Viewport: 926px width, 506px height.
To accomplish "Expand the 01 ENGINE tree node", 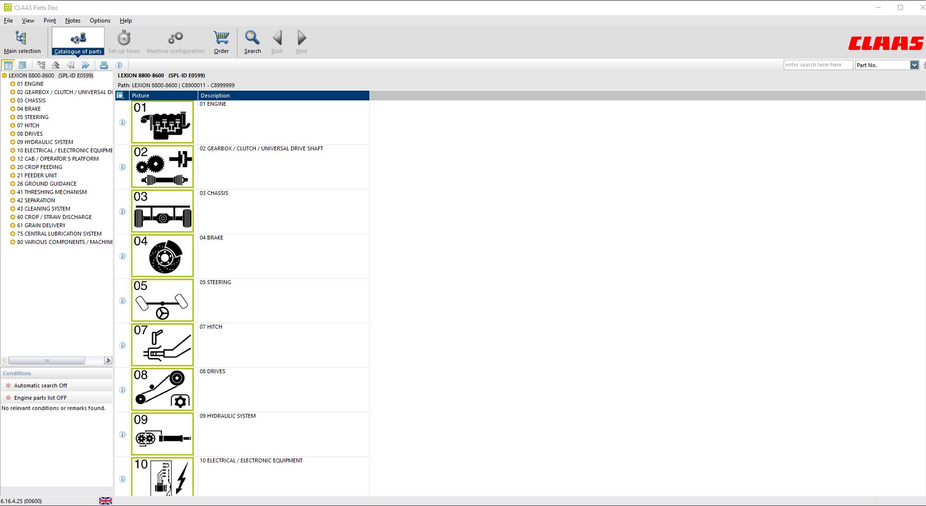I will [x=13, y=84].
